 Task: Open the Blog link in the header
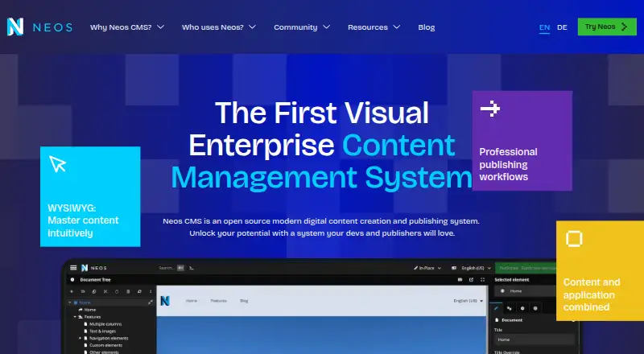point(427,27)
